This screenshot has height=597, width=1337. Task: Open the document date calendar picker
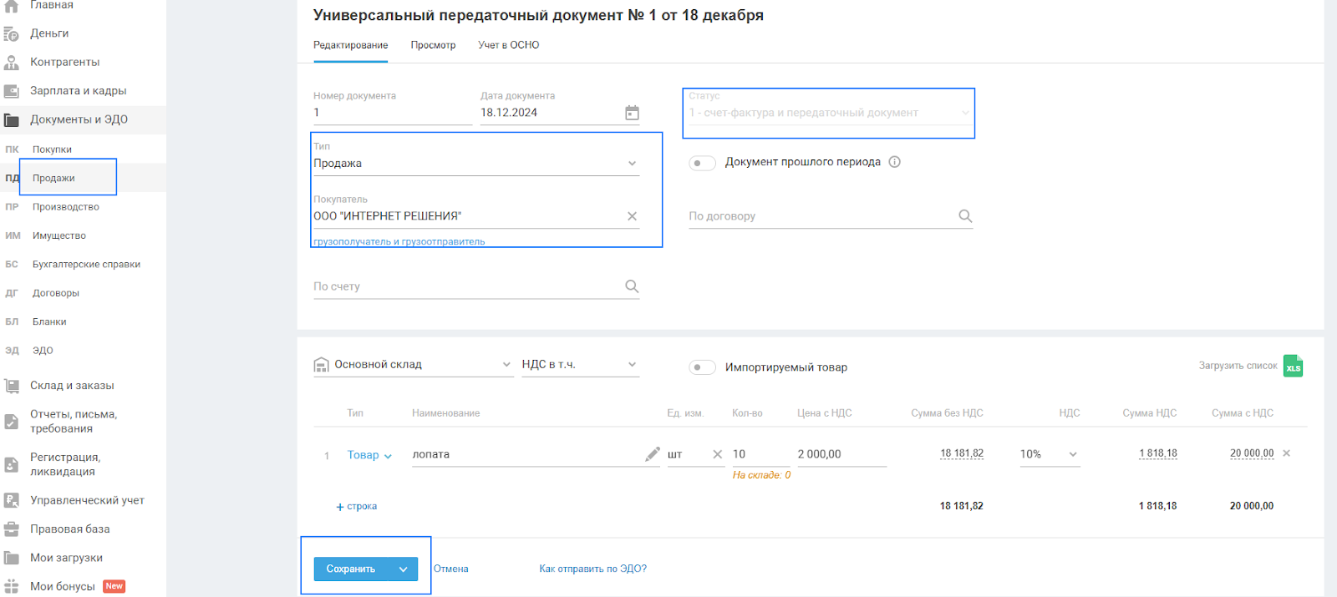click(x=632, y=113)
